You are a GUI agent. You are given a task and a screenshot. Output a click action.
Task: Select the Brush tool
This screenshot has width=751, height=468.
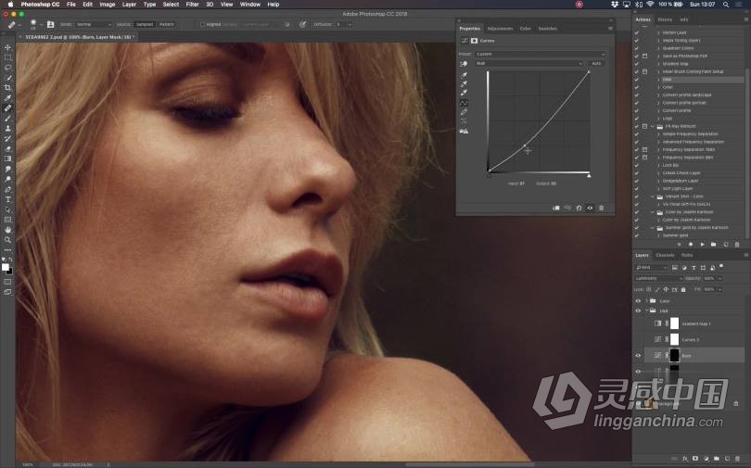point(7,119)
